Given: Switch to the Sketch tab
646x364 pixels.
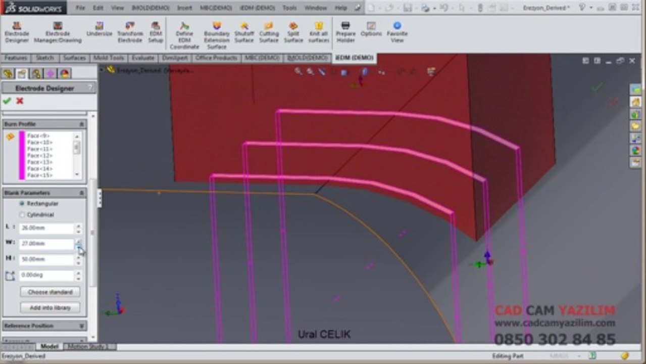Looking at the screenshot, I should pyautogui.click(x=45, y=58).
